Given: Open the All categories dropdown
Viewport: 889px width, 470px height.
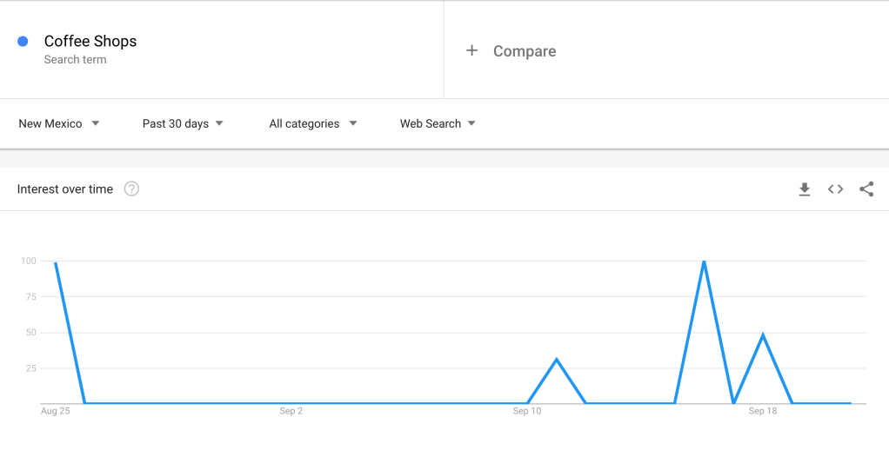Looking at the screenshot, I should click(x=313, y=124).
